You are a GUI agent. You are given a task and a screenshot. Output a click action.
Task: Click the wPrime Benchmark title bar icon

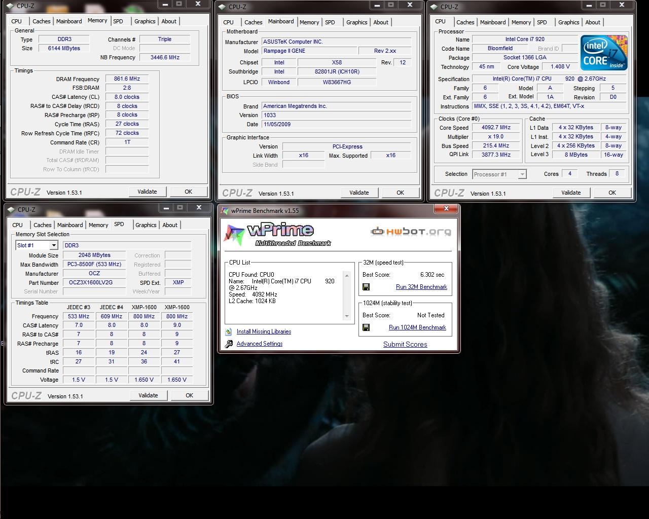point(225,210)
